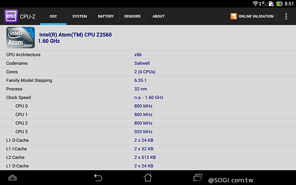
Task: Select the Intel(R) Atom(TM) CPU Z2560 heading
Action: 75,35
